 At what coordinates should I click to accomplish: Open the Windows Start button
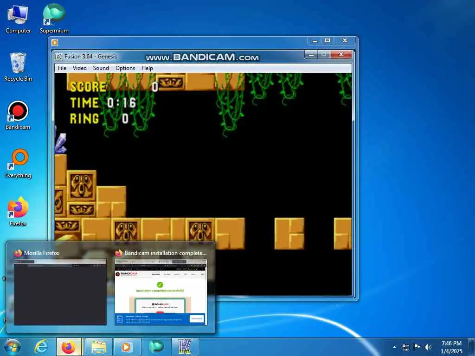pyautogui.click(x=13, y=347)
